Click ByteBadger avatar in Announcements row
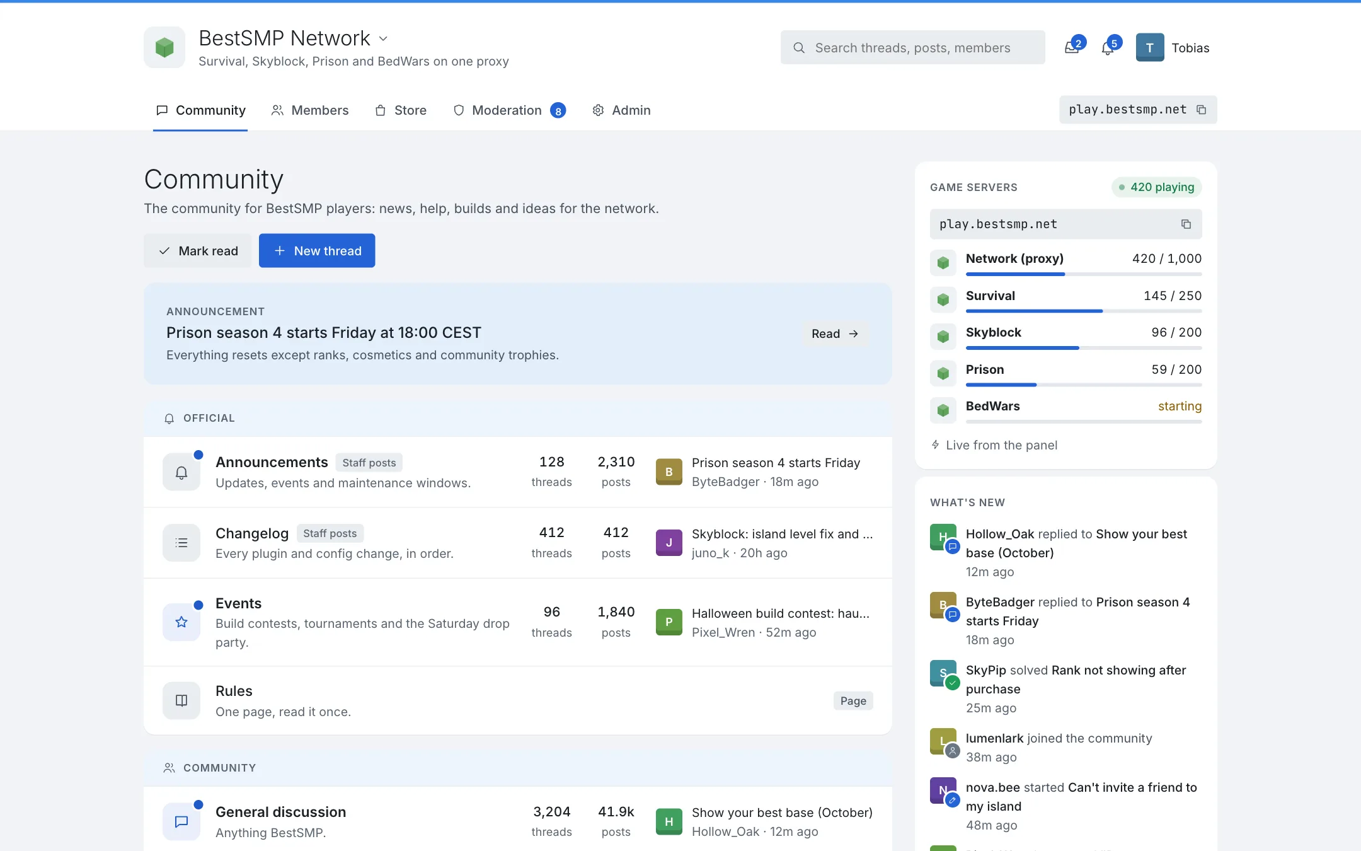The width and height of the screenshot is (1361, 851). click(x=669, y=472)
